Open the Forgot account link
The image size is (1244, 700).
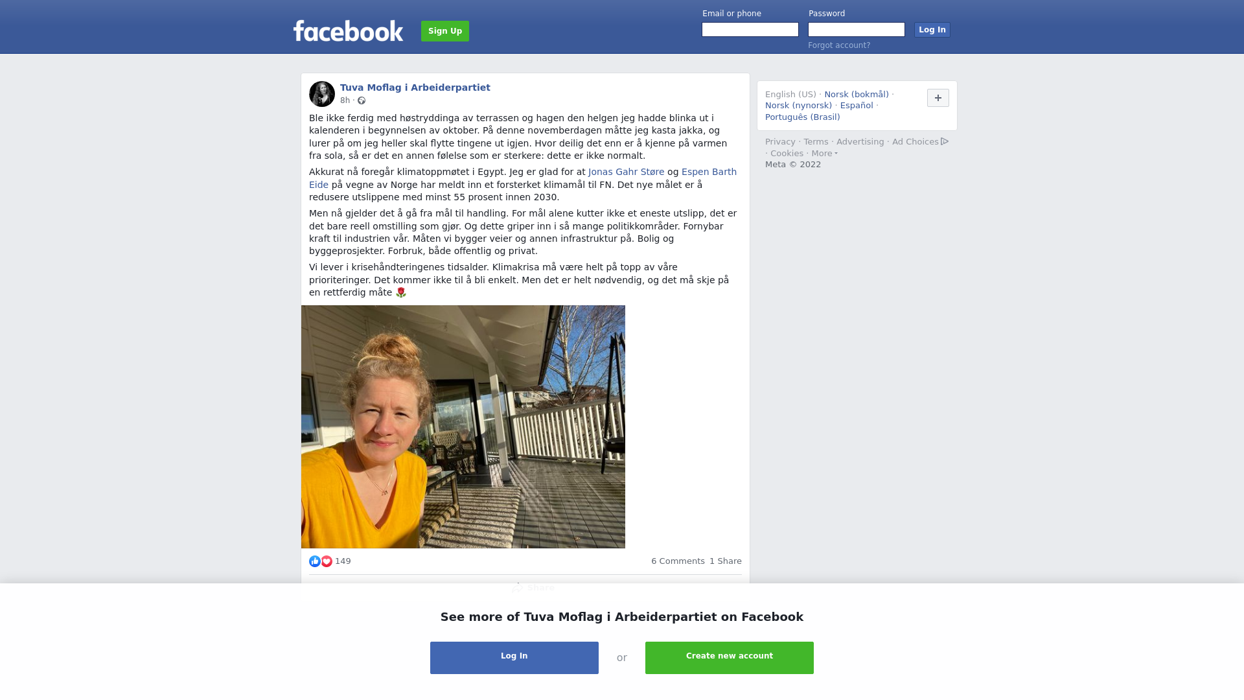coord(839,45)
